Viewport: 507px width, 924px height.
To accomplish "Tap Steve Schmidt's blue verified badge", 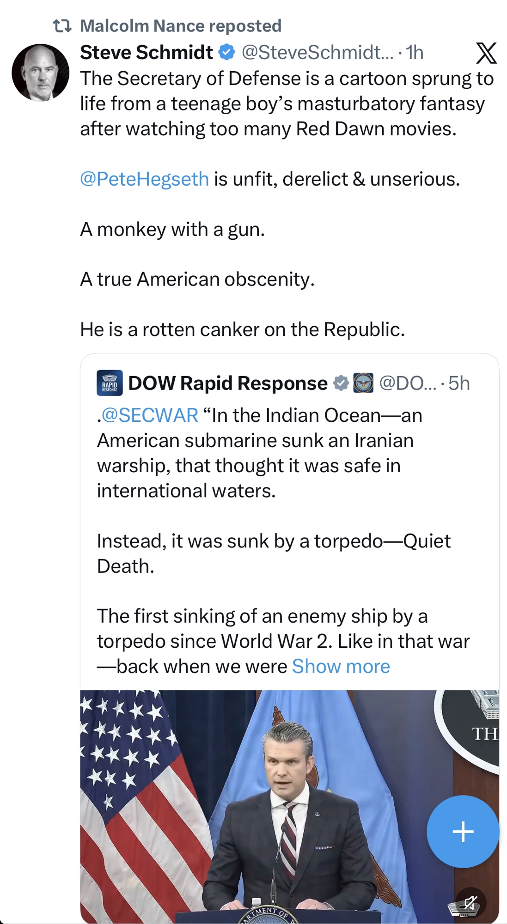I will pyautogui.click(x=226, y=53).
